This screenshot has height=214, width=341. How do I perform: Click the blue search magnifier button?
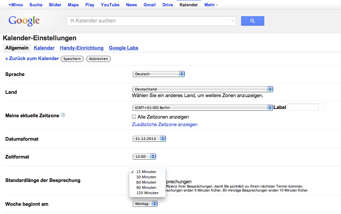pyautogui.click(x=252, y=21)
